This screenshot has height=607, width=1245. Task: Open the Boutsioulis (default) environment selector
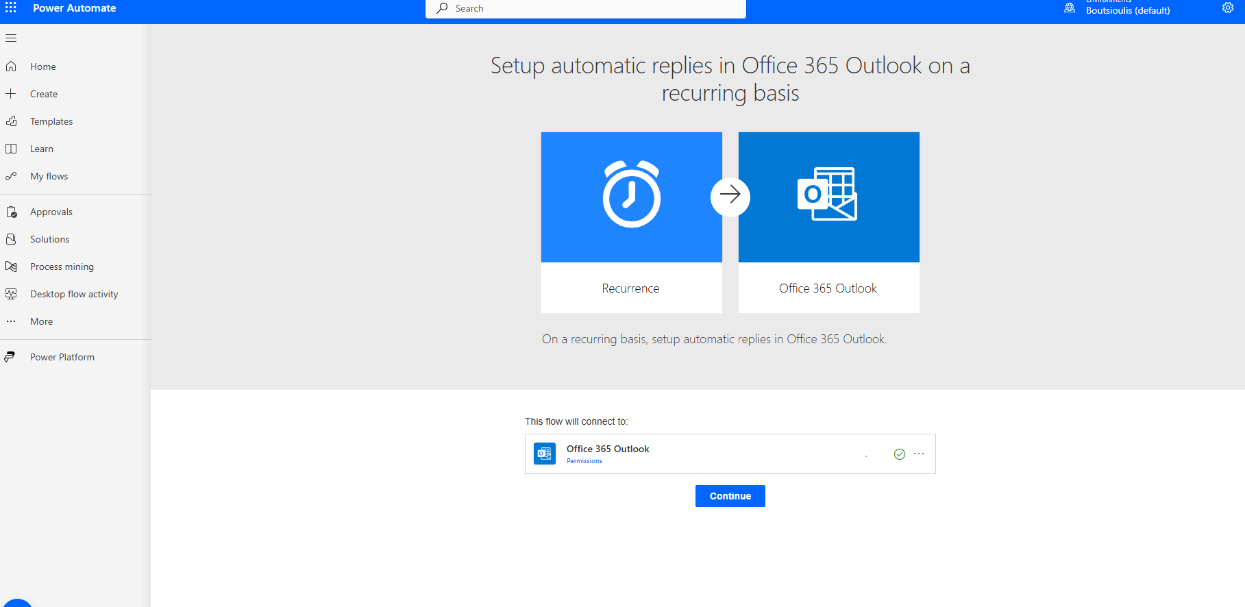[1128, 10]
